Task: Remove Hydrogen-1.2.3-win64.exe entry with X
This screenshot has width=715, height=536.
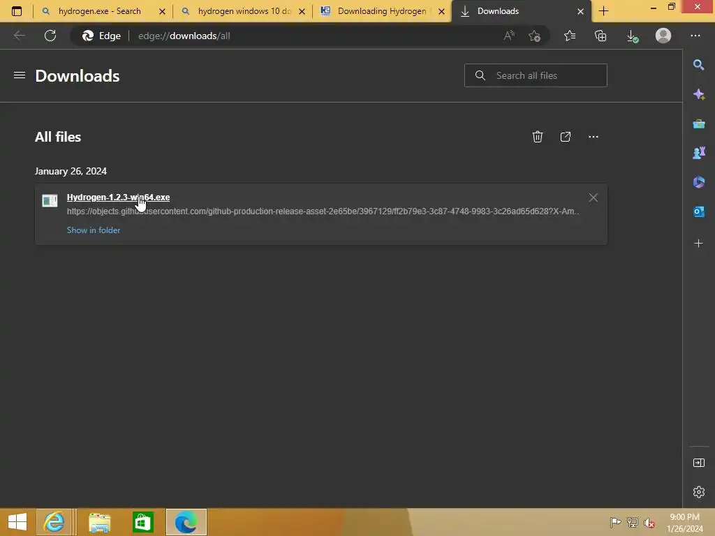Action: pos(593,198)
